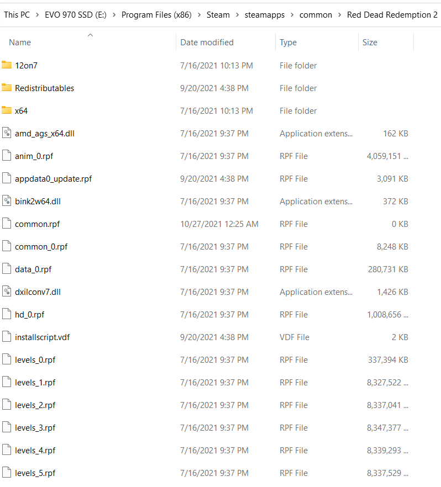This screenshot has height=487, width=441.
Task: Select file name 12on7
Action: [26, 66]
